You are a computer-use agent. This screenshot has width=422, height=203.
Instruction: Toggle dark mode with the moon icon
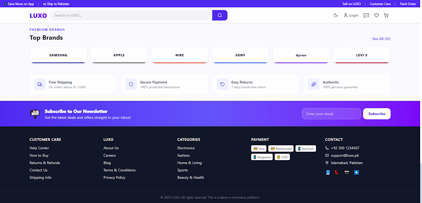pos(336,15)
